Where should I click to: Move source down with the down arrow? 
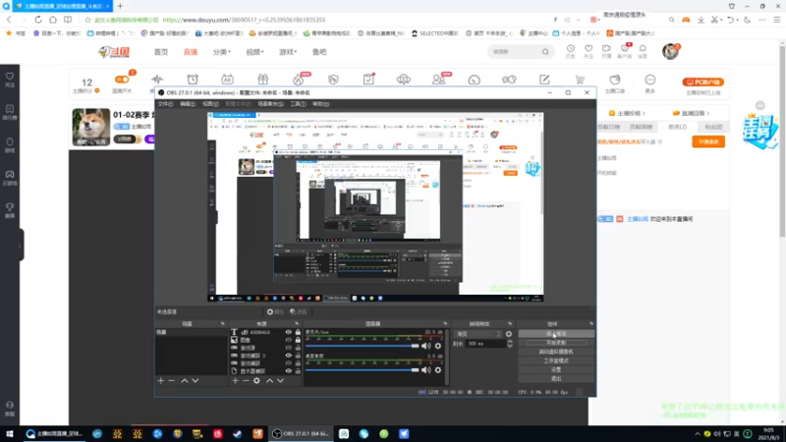tap(281, 381)
